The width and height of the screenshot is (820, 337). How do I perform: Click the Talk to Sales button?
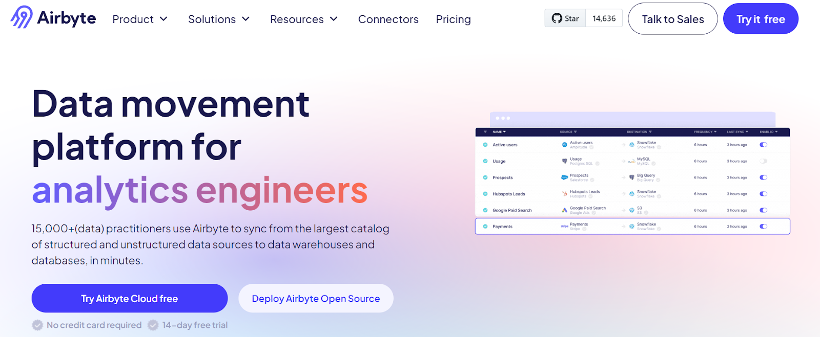click(x=673, y=19)
